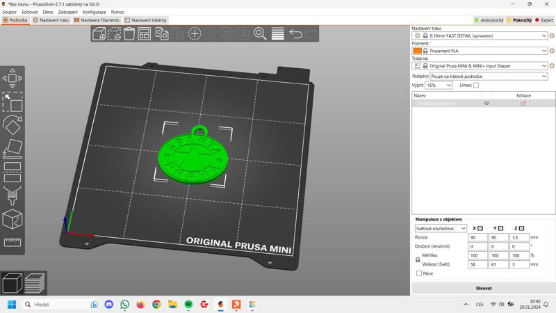The height and width of the screenshot is (313, 556).
Task: Select the Paint-on supports brush tool
Action: 13,195
